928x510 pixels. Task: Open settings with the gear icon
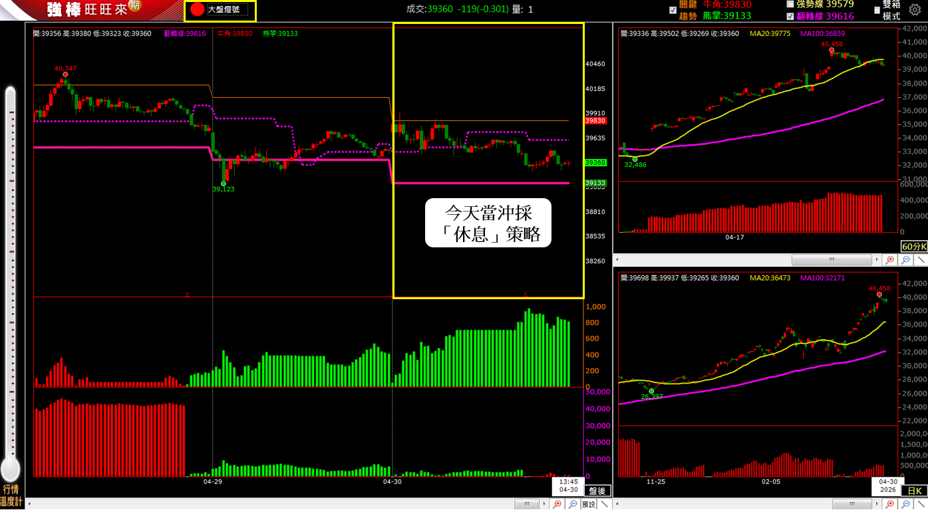click(915, 10)
